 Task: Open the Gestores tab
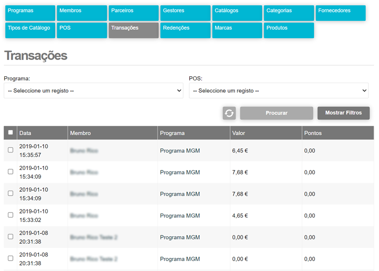coord(185,13)
